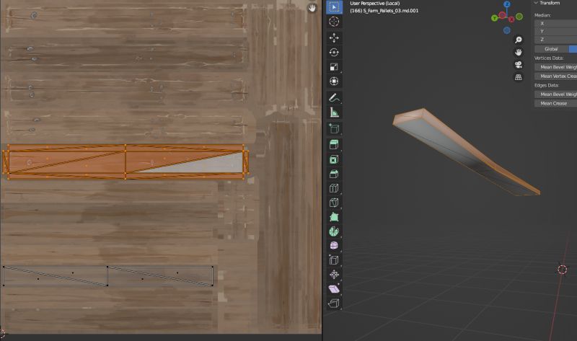The width and height of the screenshot is (577, 341).
Task: Click the zoom magnifier in 3D viewport
Action: pos(518,40)
